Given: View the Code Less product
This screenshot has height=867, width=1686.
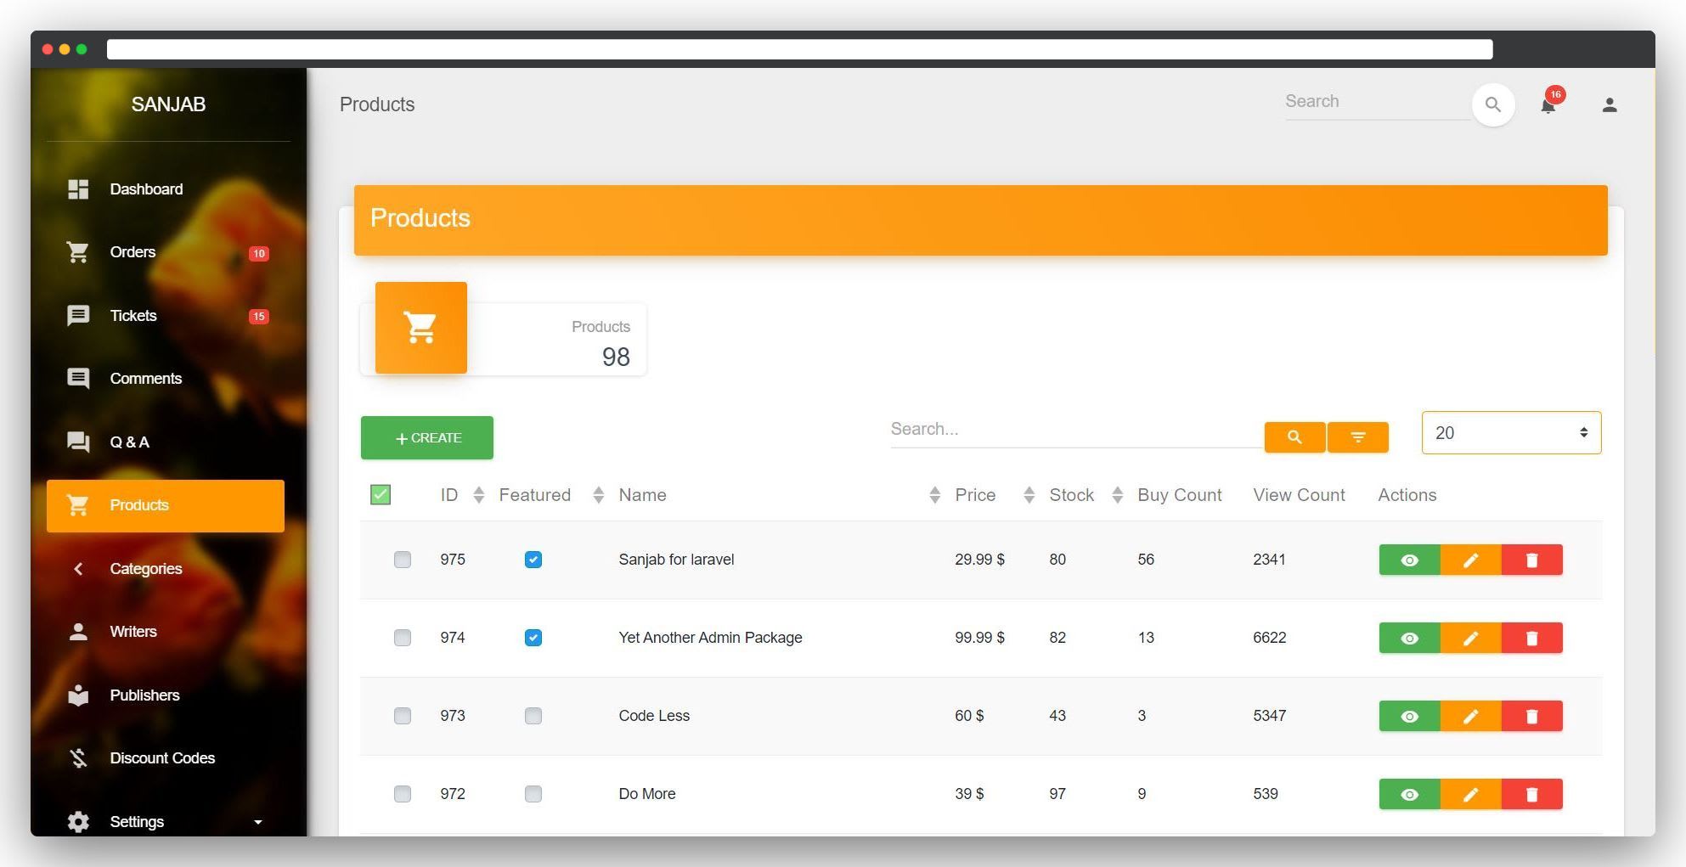Looking at the screenshot, I should 1409,716.
